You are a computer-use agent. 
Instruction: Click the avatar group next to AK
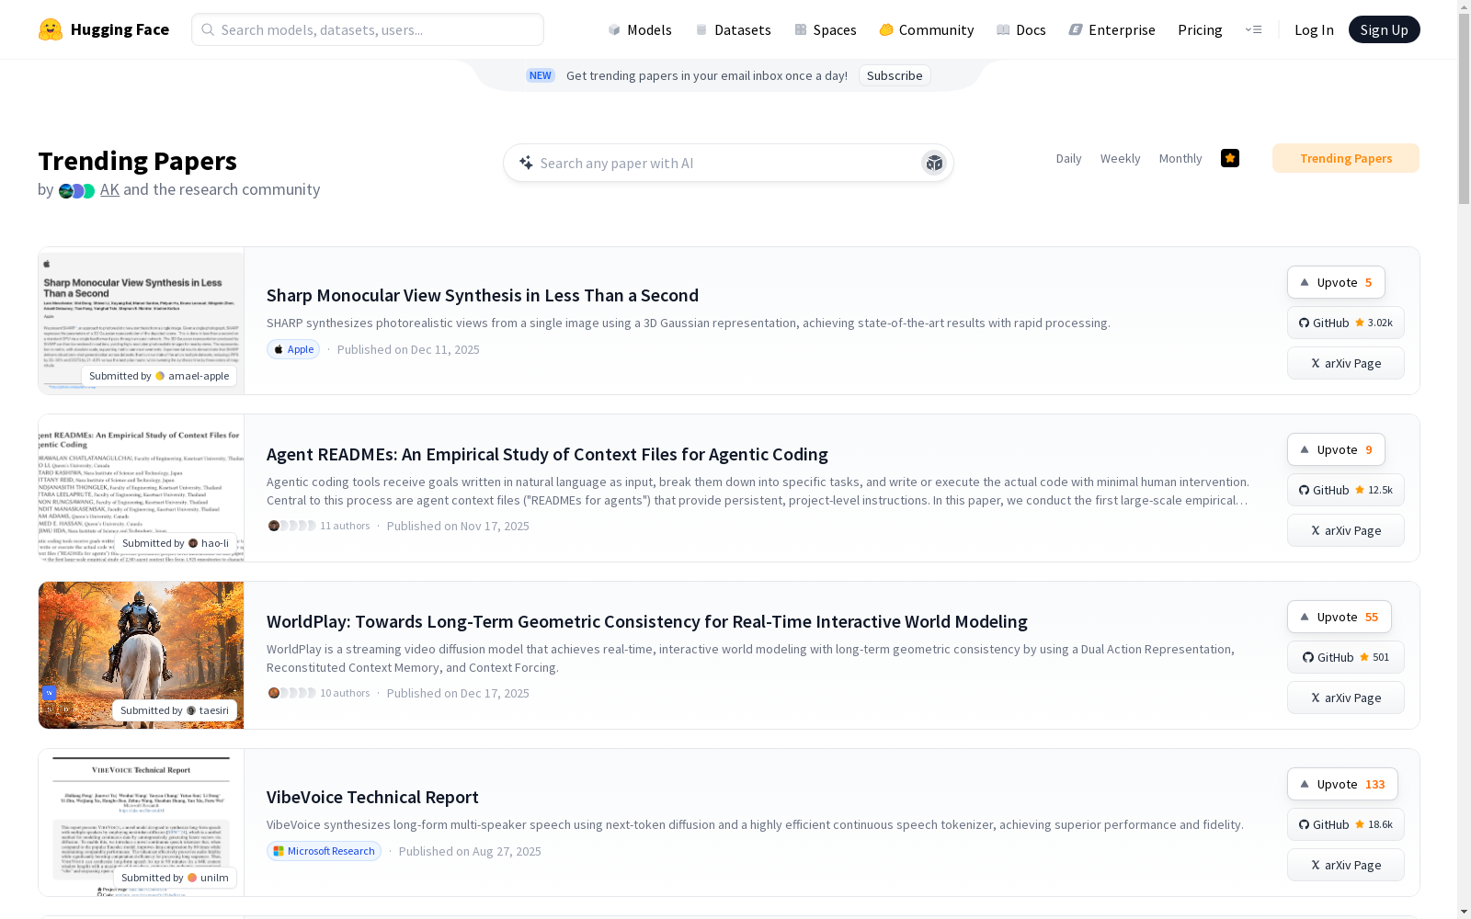tap(76, 190)
